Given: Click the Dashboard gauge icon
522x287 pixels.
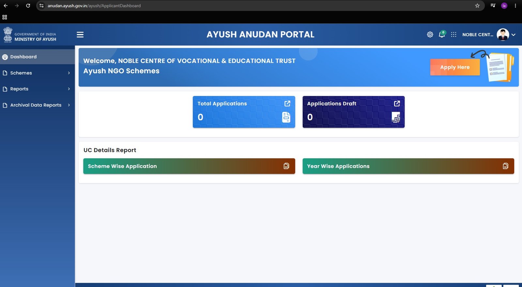Looking at the screenshot, I should point(5,57).
